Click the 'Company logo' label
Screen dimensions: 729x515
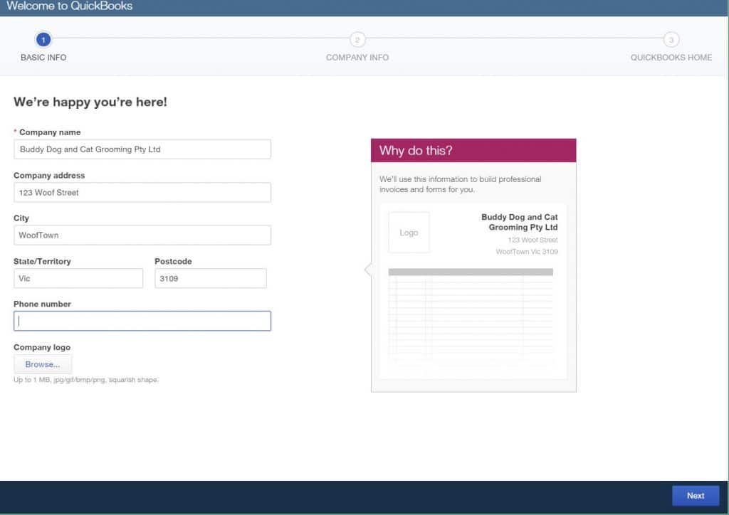(42, 347)
